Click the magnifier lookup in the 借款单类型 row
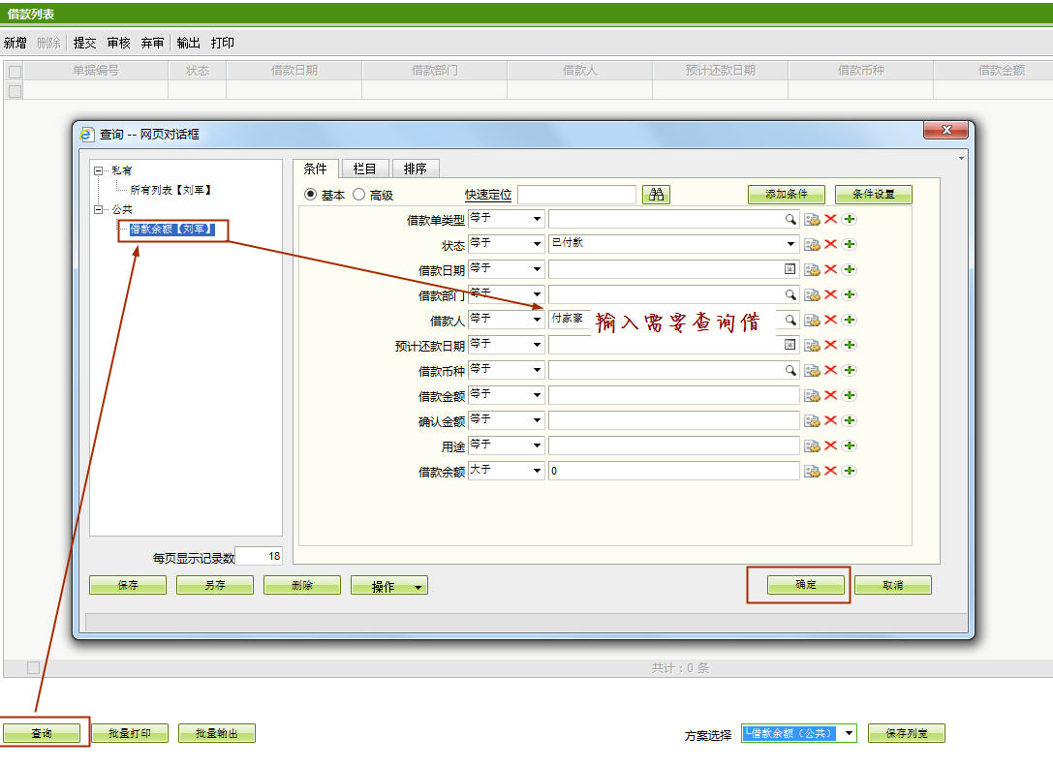Screen dimensions: 1053x768 790,219
